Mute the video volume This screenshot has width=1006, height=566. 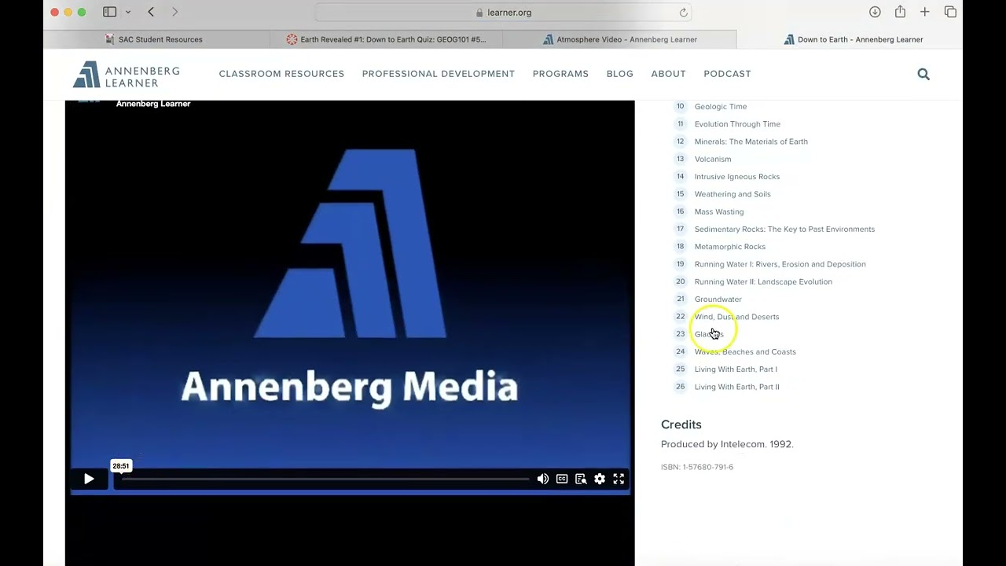pos(543,479)
